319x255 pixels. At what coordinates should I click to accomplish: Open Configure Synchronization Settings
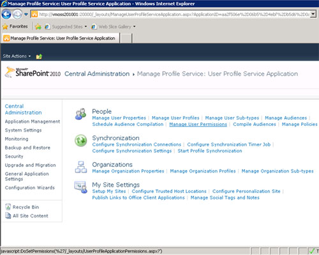coord(132,151)
